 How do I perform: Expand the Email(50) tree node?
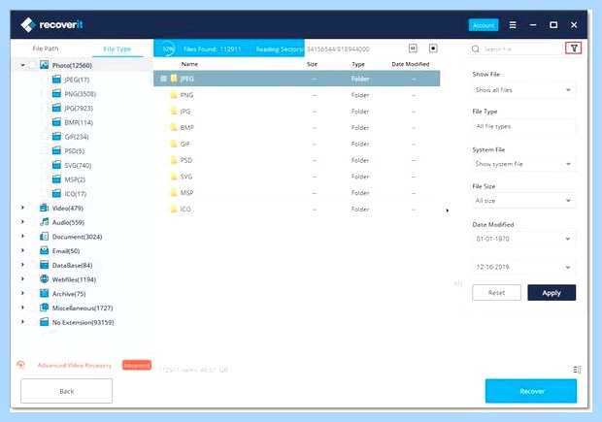[22, 250]
